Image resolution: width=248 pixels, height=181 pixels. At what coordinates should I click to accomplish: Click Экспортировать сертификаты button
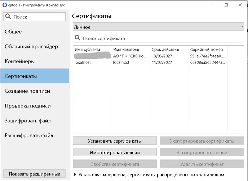(x=202, y=141)
